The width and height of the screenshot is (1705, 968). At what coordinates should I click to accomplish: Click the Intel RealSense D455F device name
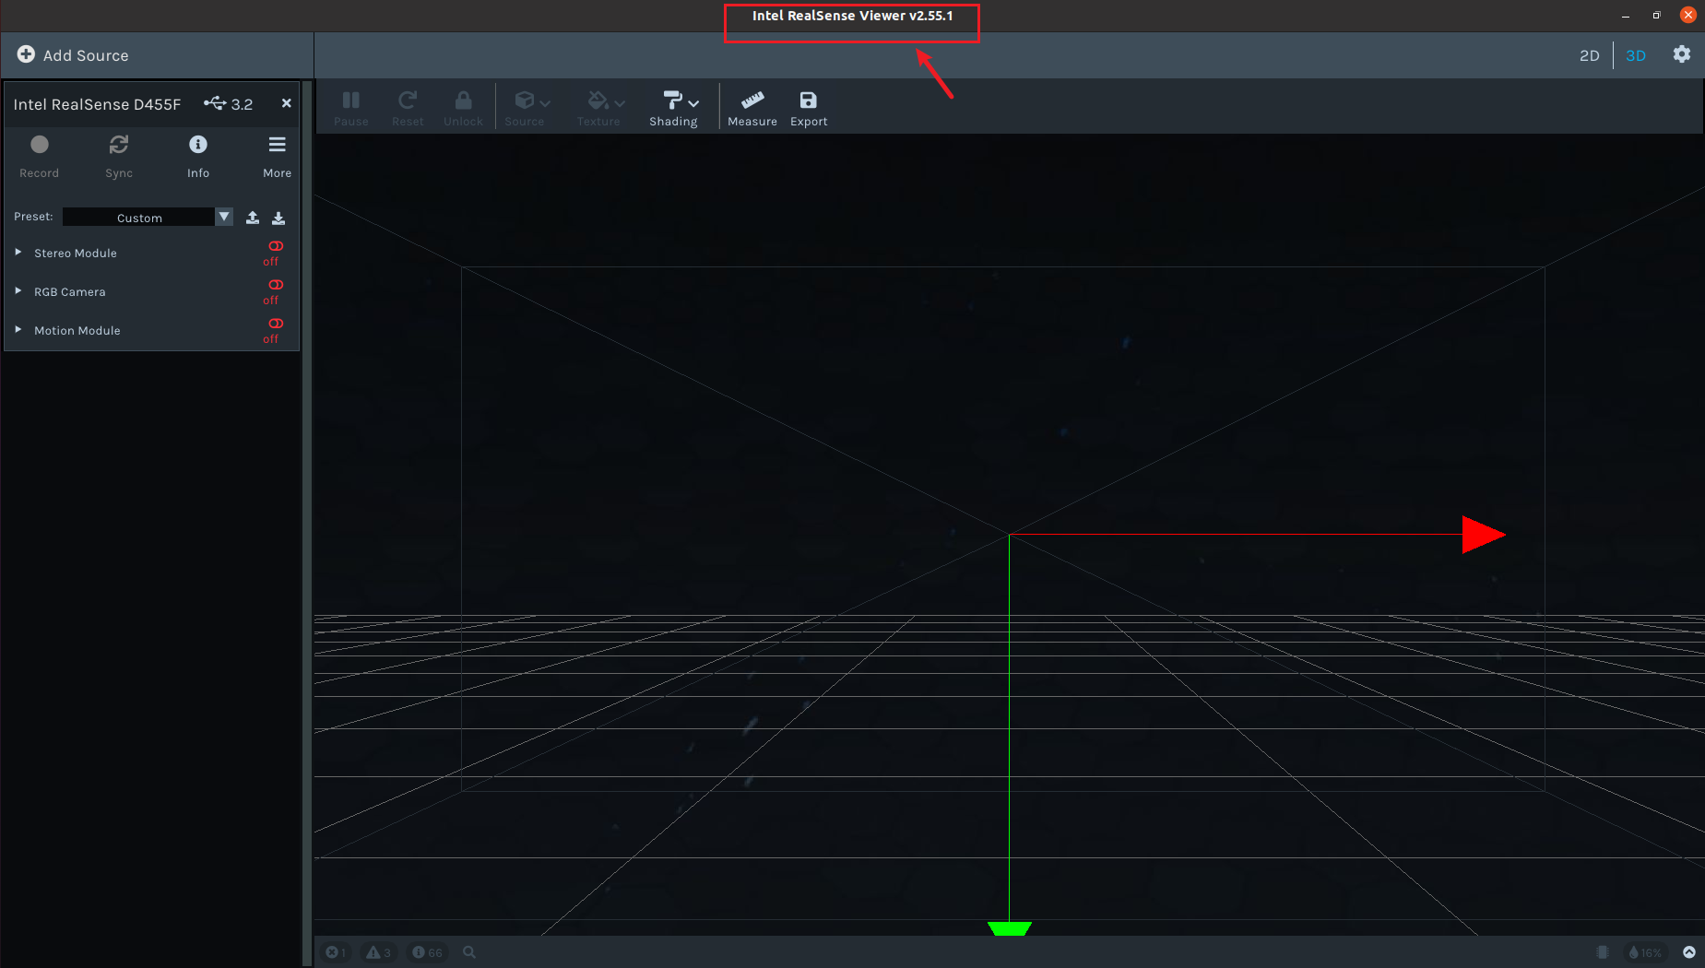97,104
